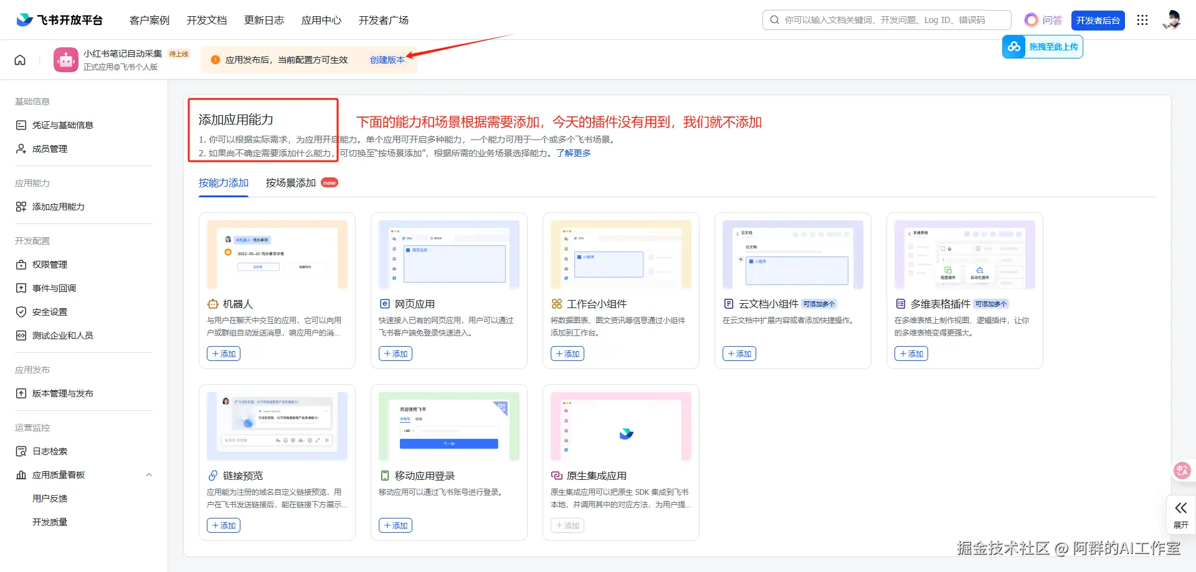The width and height of the screenshot is (1196, 572).
Task: Click the 飞书开放平台 logo
Action: click(x=59, y=20)
